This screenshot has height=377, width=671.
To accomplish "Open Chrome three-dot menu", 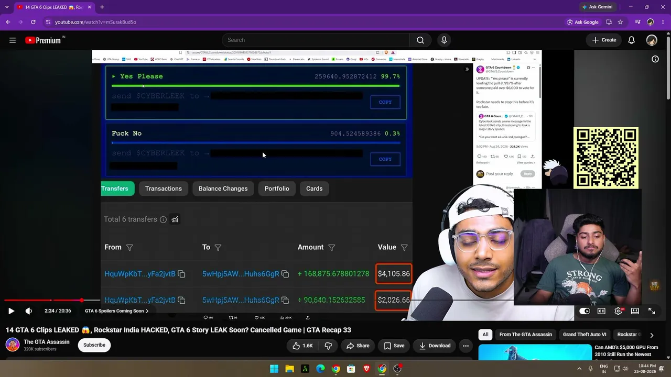I will (x=663, y=22).
